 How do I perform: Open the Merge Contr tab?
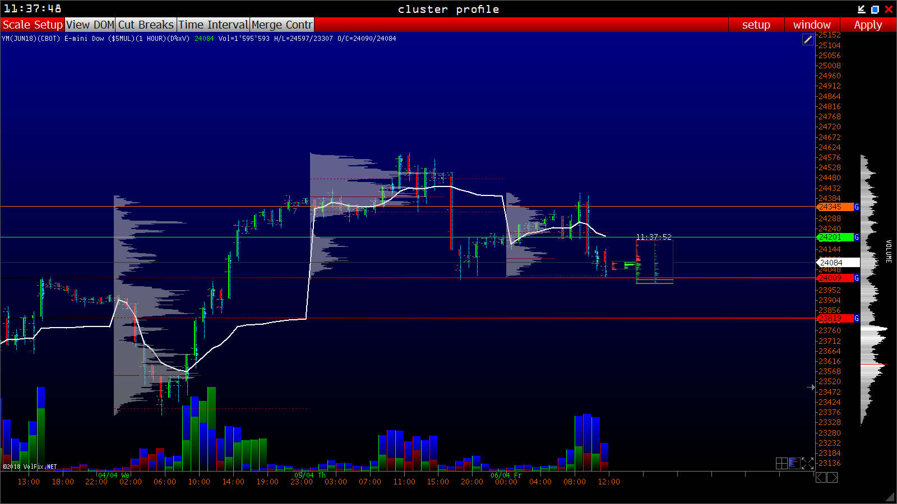tap(282, 25)
